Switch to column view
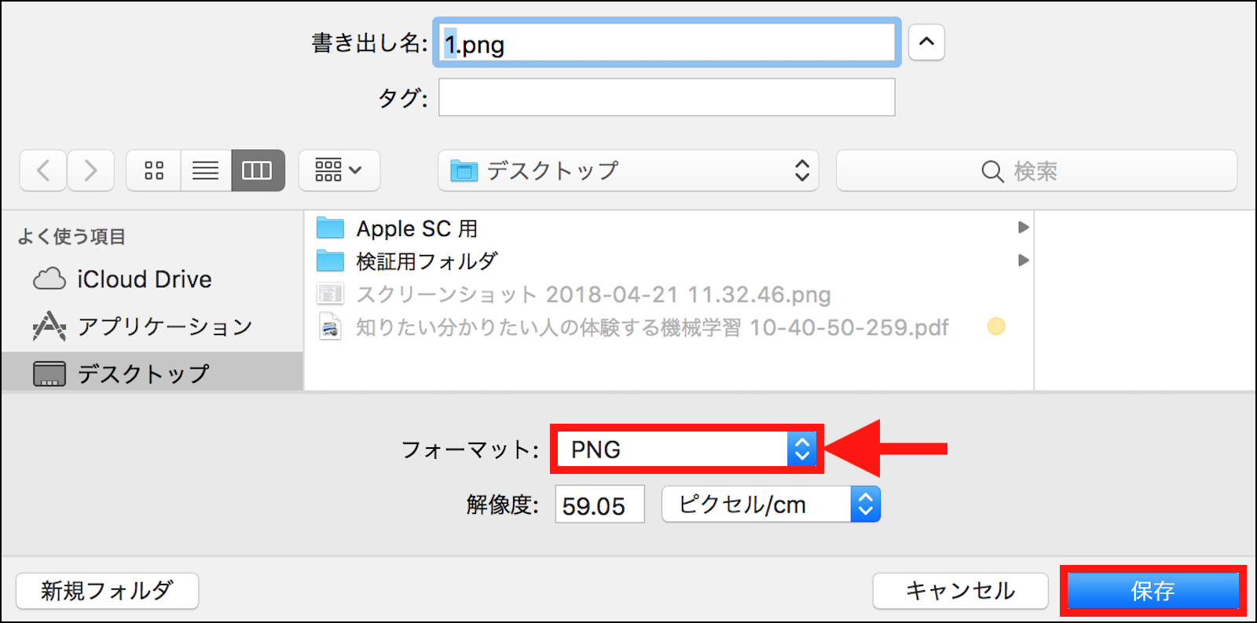 click(258, 170)
